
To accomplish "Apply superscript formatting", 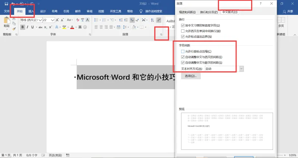I will click(51, 27).
